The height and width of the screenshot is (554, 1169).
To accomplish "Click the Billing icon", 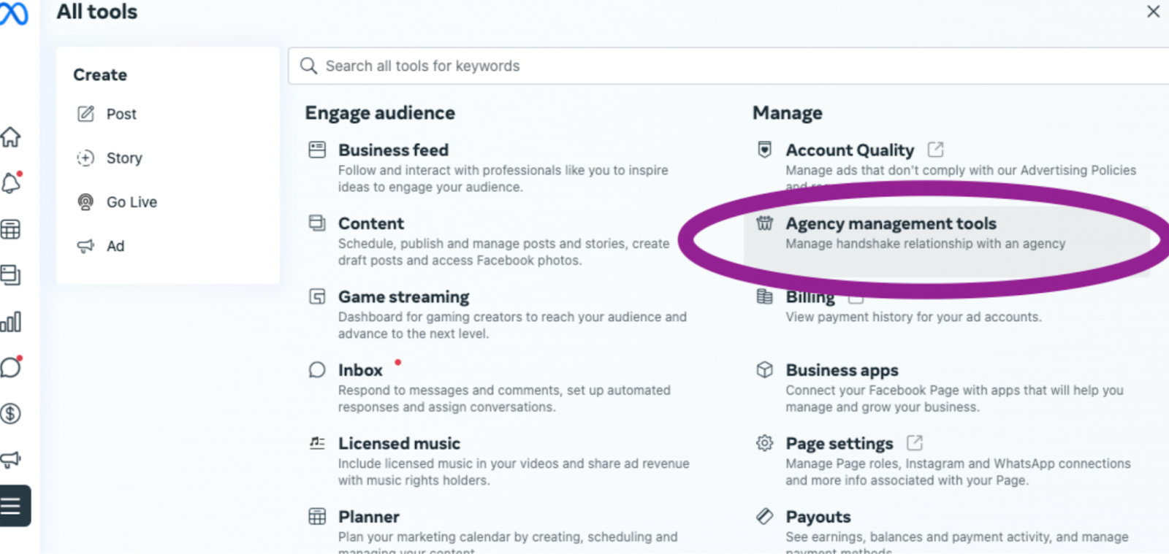I will [764, 296].
